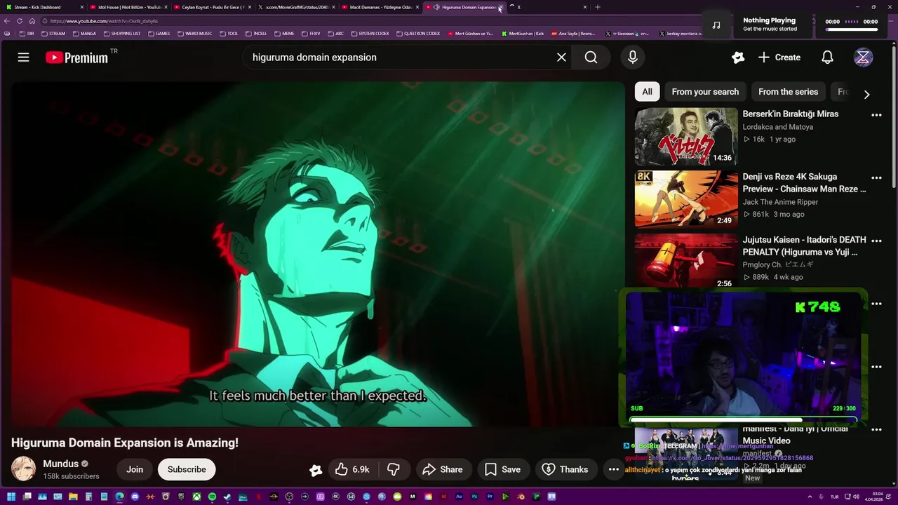Open Itadori's DEATH PENALTY video thumbnail

(x=686, y=260)
